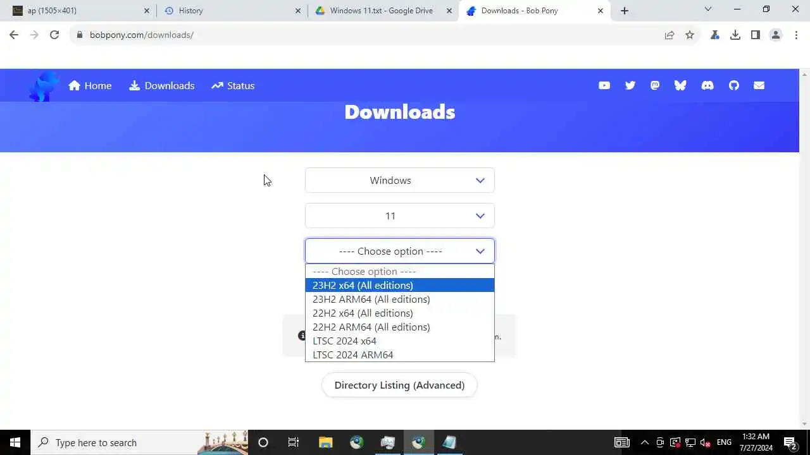The height and width of the screenshot is (455, 810).
Task: Open the browser extensions icon
Action: (715, 35)
